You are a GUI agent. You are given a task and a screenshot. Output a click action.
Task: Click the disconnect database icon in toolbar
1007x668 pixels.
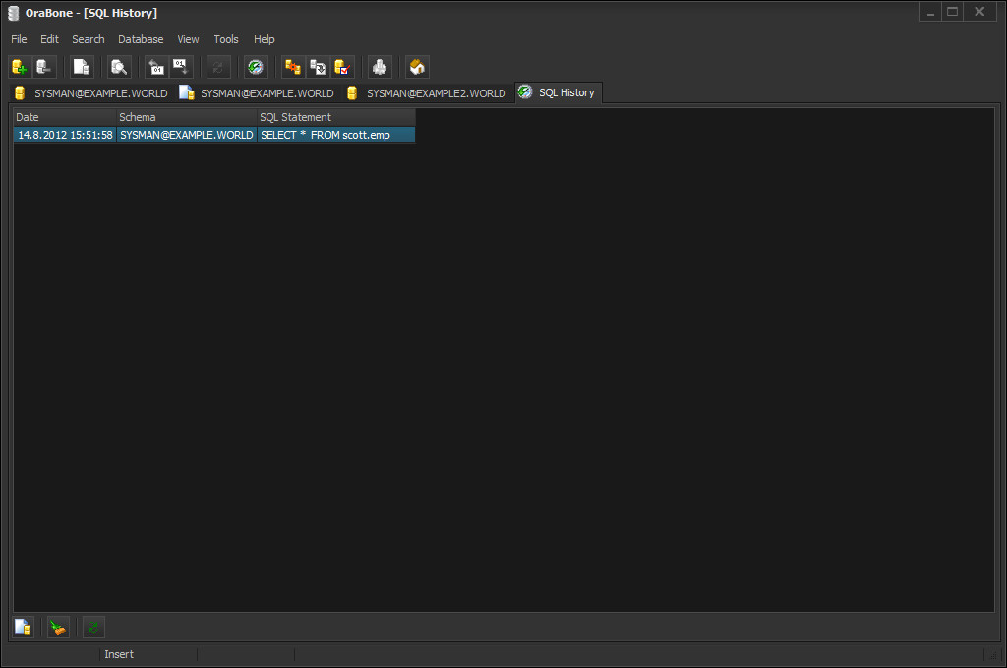point(43,67)
